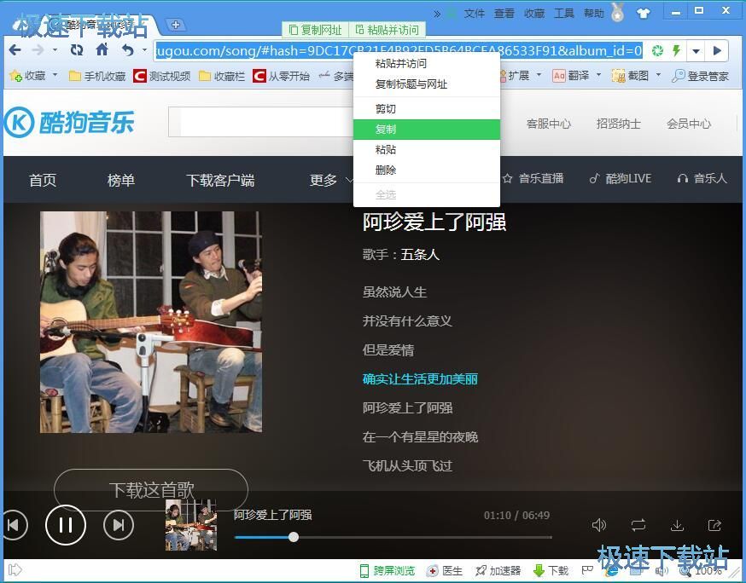Open the 酷狗LIVE nav link
The width and height of the screenshot is (746, 583).
point(621,179)
